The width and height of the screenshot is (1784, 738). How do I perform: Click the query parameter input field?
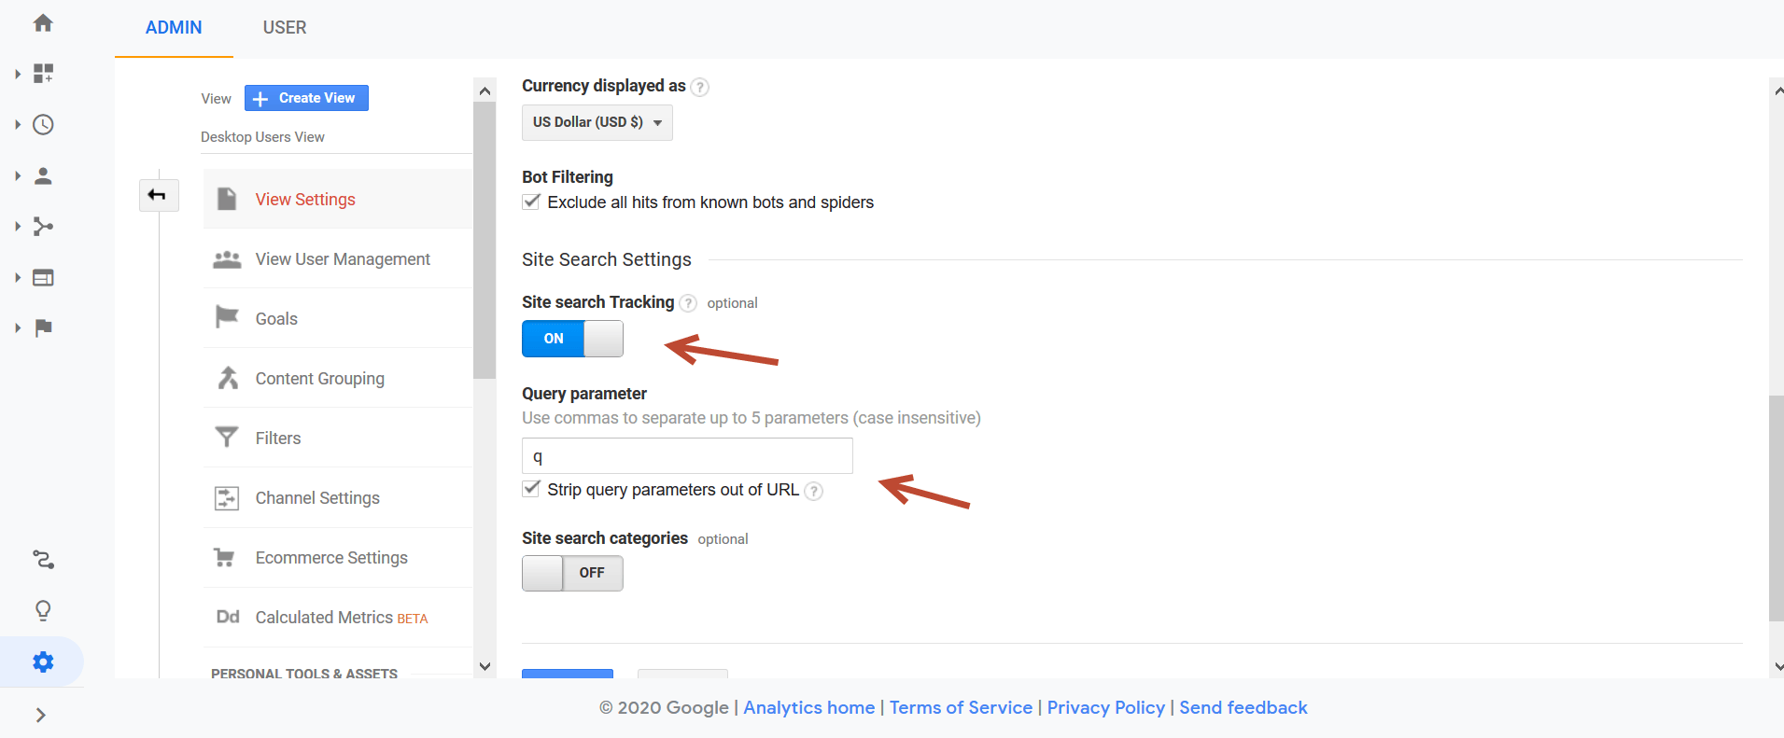click(686, 455)
